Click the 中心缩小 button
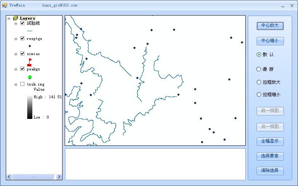The height and width of the screenshot is (186, 298). [270, 41]
